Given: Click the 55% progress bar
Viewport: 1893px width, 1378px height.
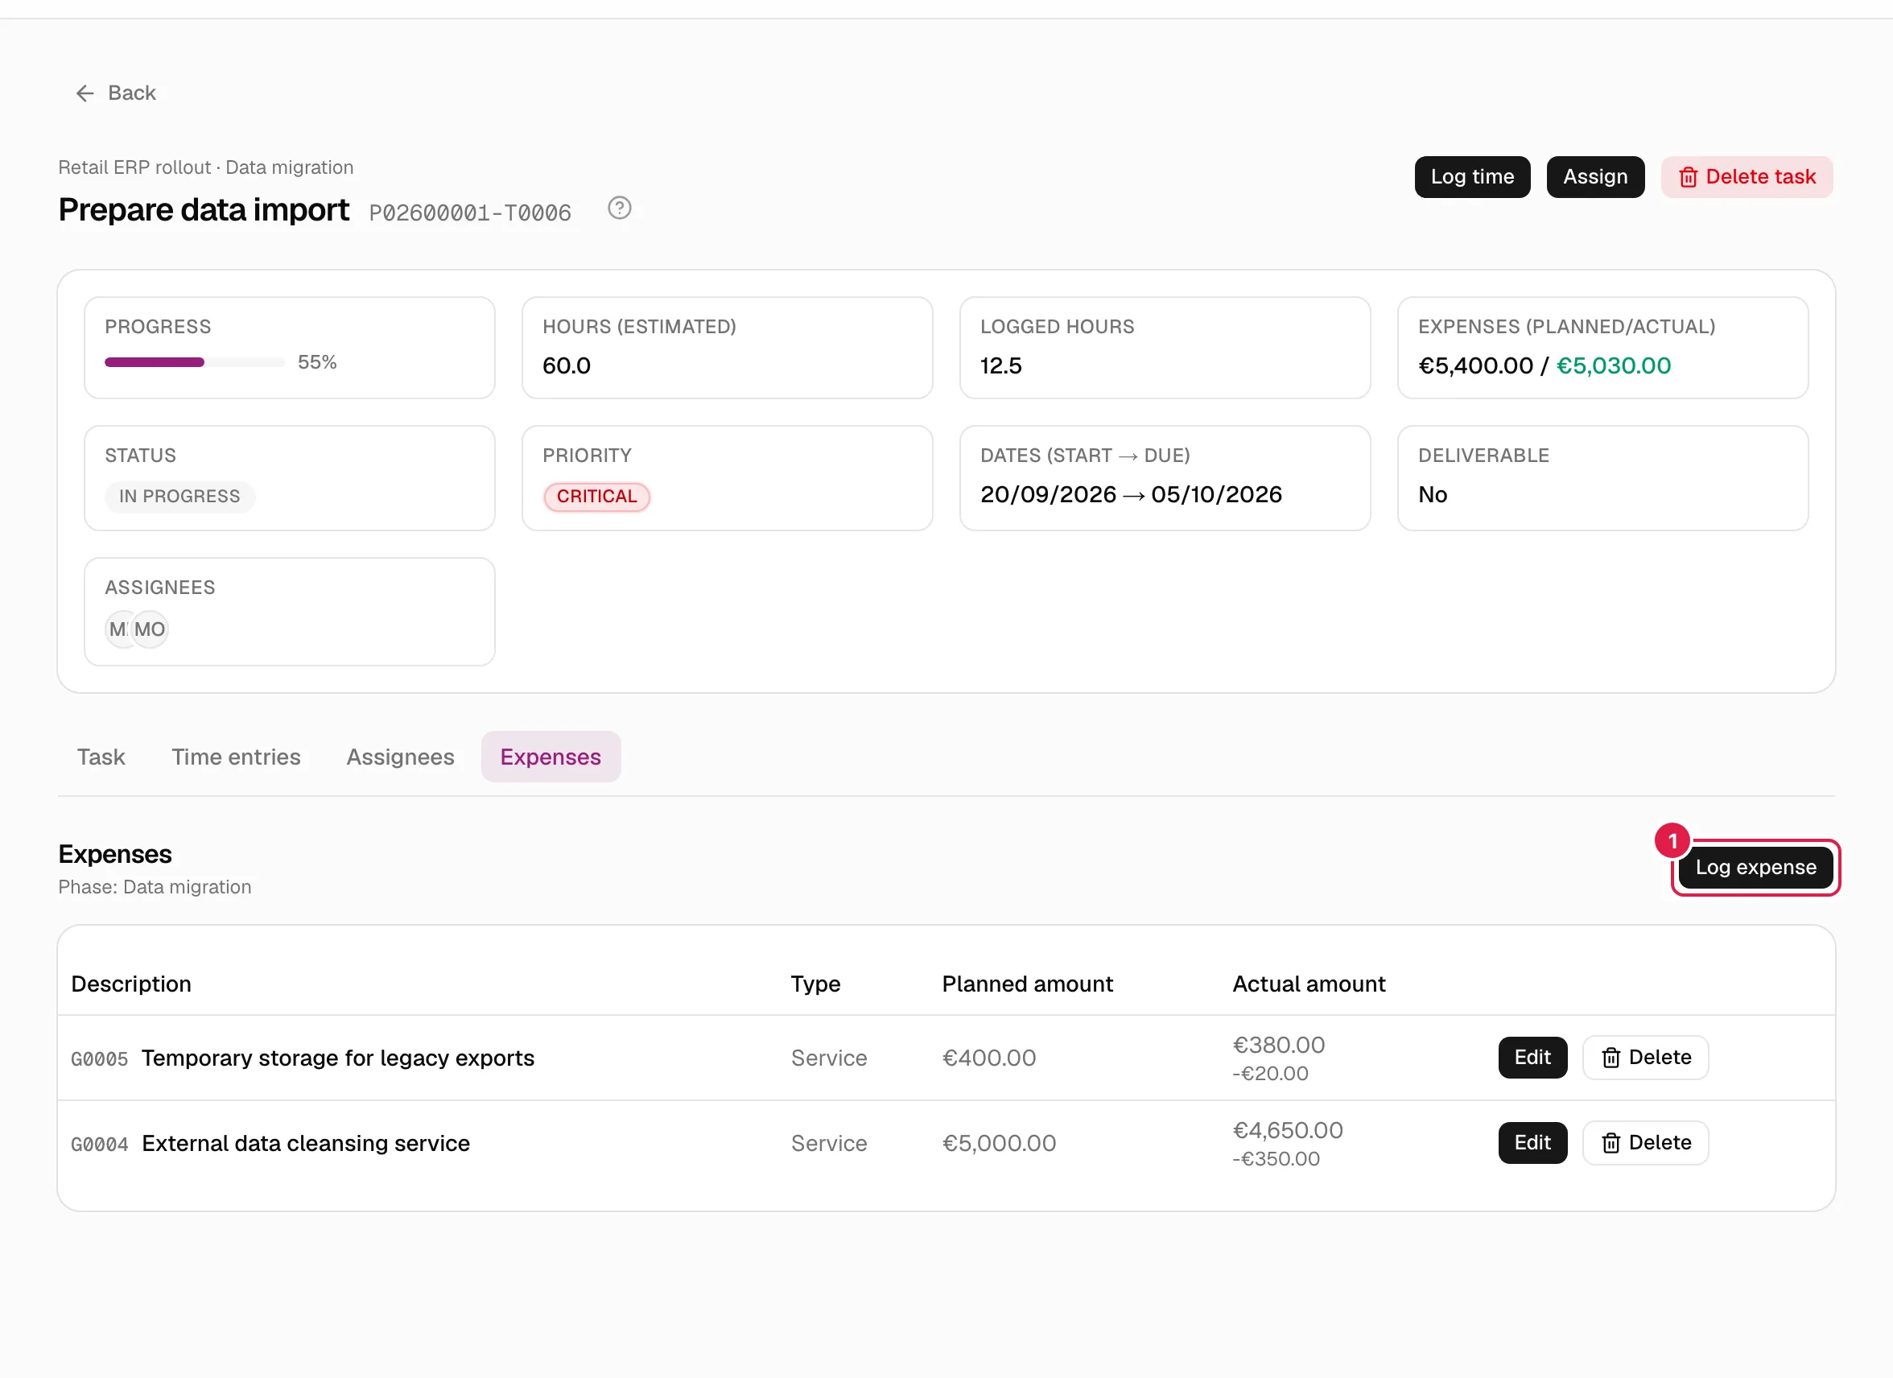Looking at the screenshot, I should coord(195,362).
